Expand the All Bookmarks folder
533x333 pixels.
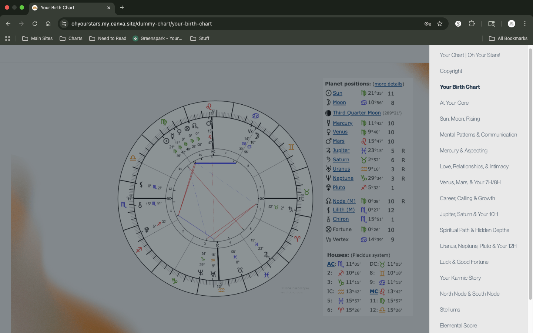(508, 38)
